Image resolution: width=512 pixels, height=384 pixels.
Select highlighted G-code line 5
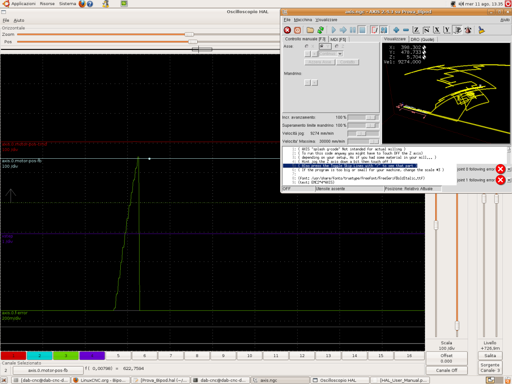pos(350,166)
